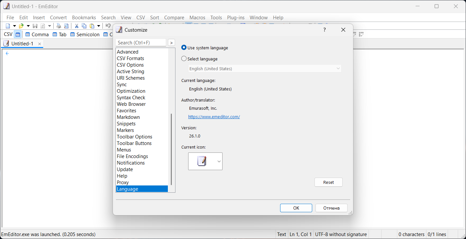Click the Save floppy disk icon
The image size is (466, 239).
[x=35, y=26]
